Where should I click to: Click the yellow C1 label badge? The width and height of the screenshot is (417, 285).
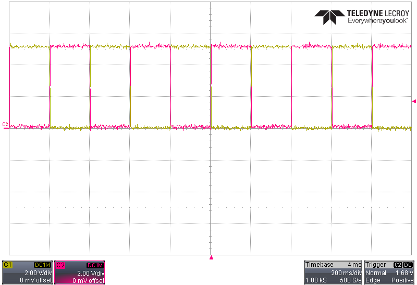point(7,265)
